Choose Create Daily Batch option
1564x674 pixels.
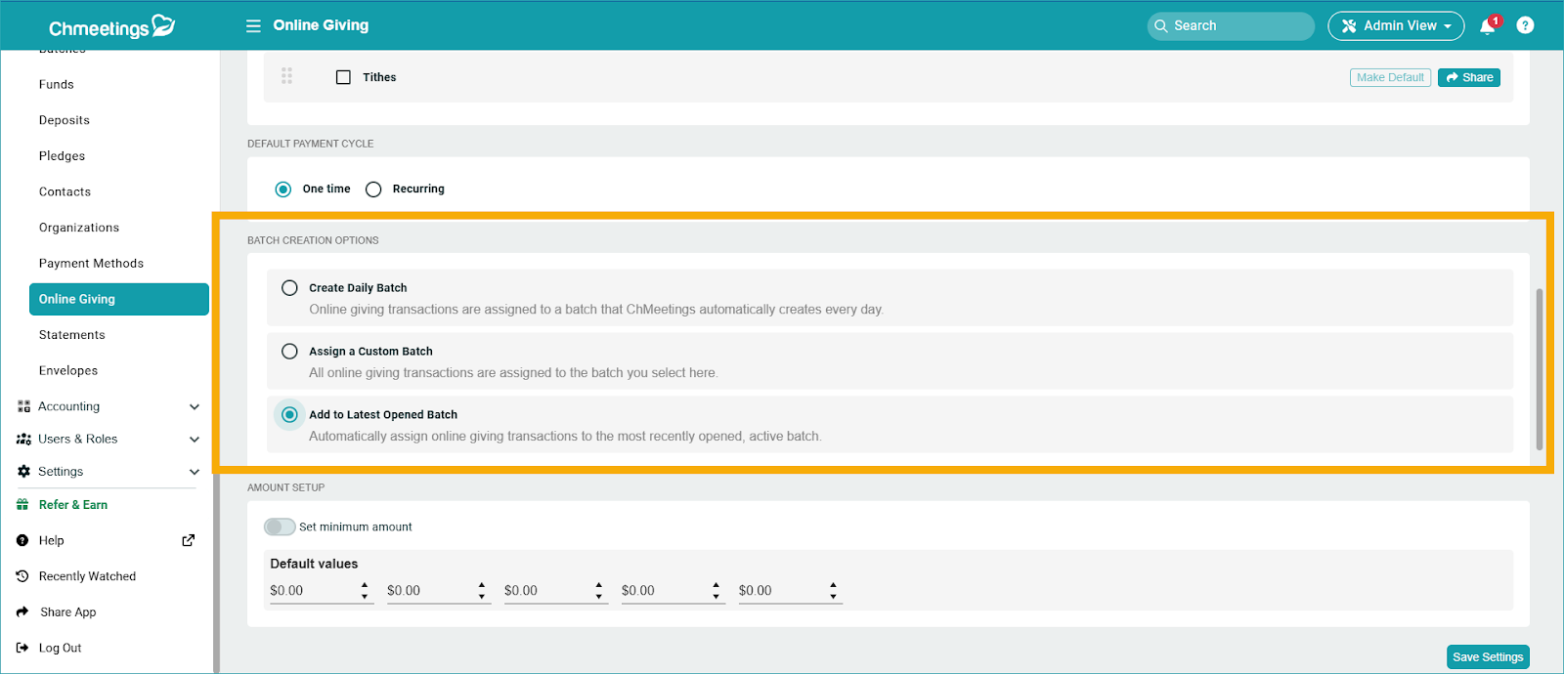tap(289, 288)
